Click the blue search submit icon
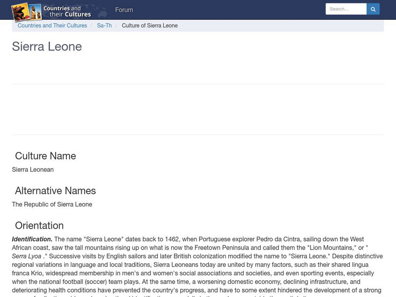Screen dimensions: 396x297 point(373,8)
